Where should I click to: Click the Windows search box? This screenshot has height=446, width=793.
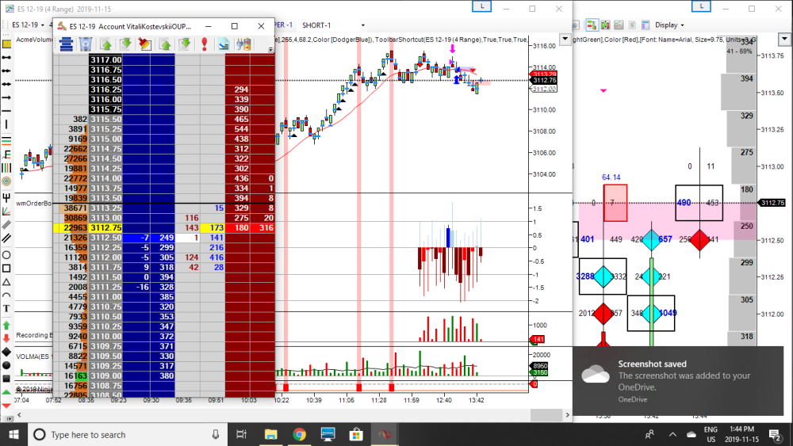[126, 434]
